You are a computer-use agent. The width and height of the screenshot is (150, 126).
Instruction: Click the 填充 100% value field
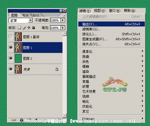(55, 28)
